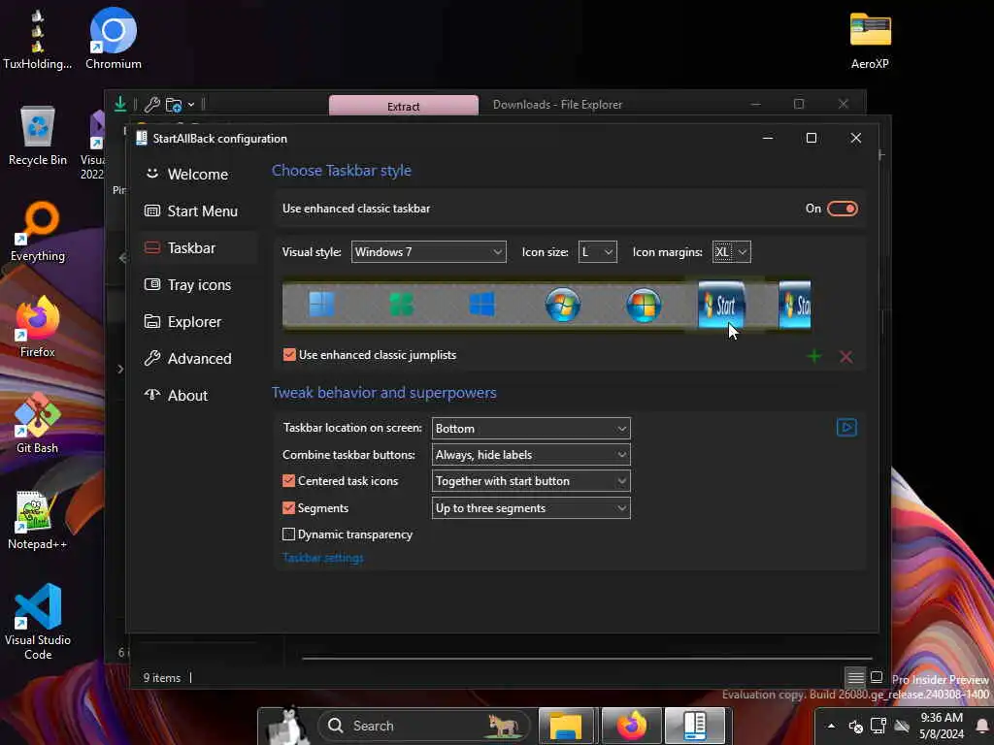Click File Explorer download arrow icon

coord(119,104)
